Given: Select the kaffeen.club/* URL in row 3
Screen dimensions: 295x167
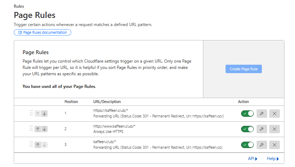Looking at the screenshot, I should [105, 142].
